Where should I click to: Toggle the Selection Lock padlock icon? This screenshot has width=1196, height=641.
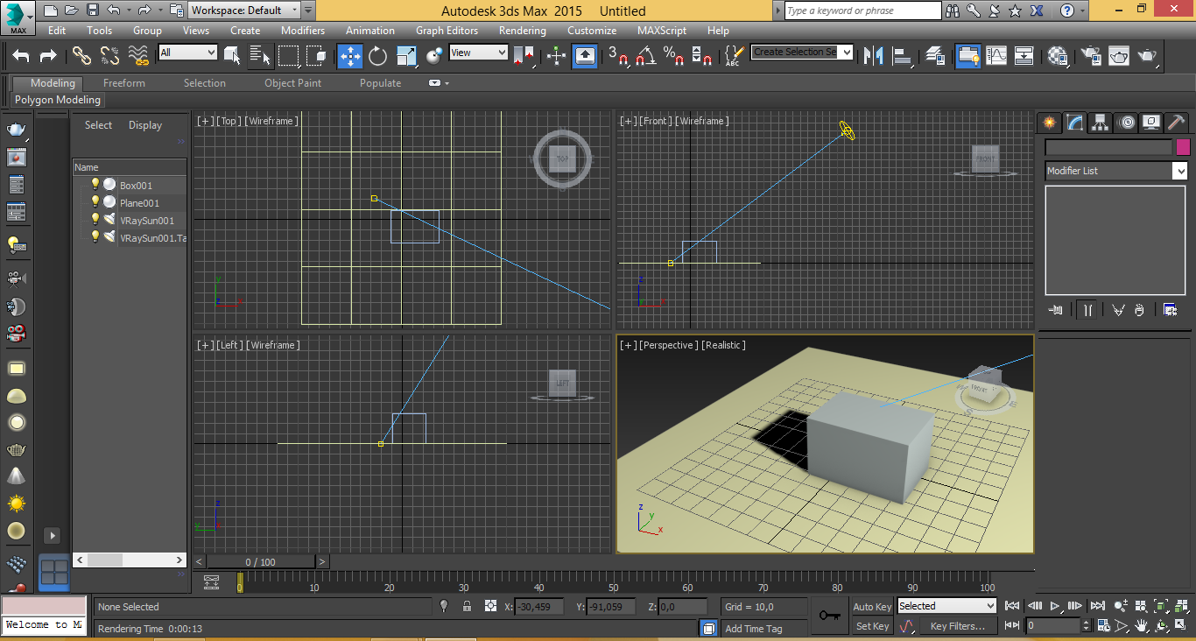click(x=467, y=607)
